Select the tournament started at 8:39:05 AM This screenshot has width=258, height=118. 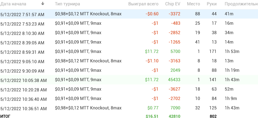129,42
